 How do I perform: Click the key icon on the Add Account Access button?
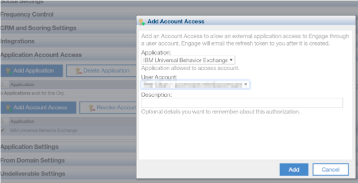tap(9, 108)
